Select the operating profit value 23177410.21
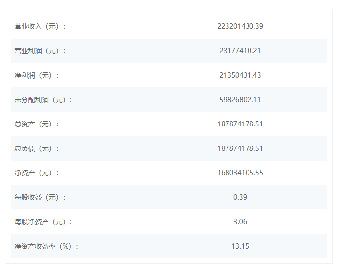 click(x=240, y=51)
